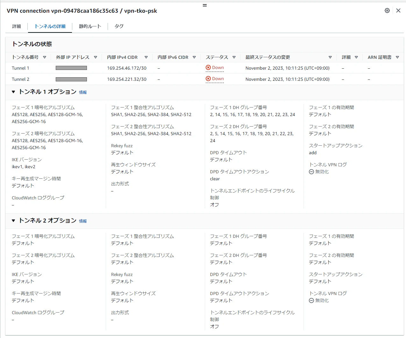
Task: Click the Tunnel 1 last status change timestamp
Action: [288, 68]
